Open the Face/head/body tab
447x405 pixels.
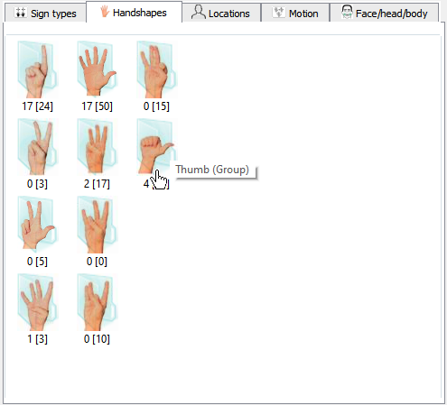385,14
